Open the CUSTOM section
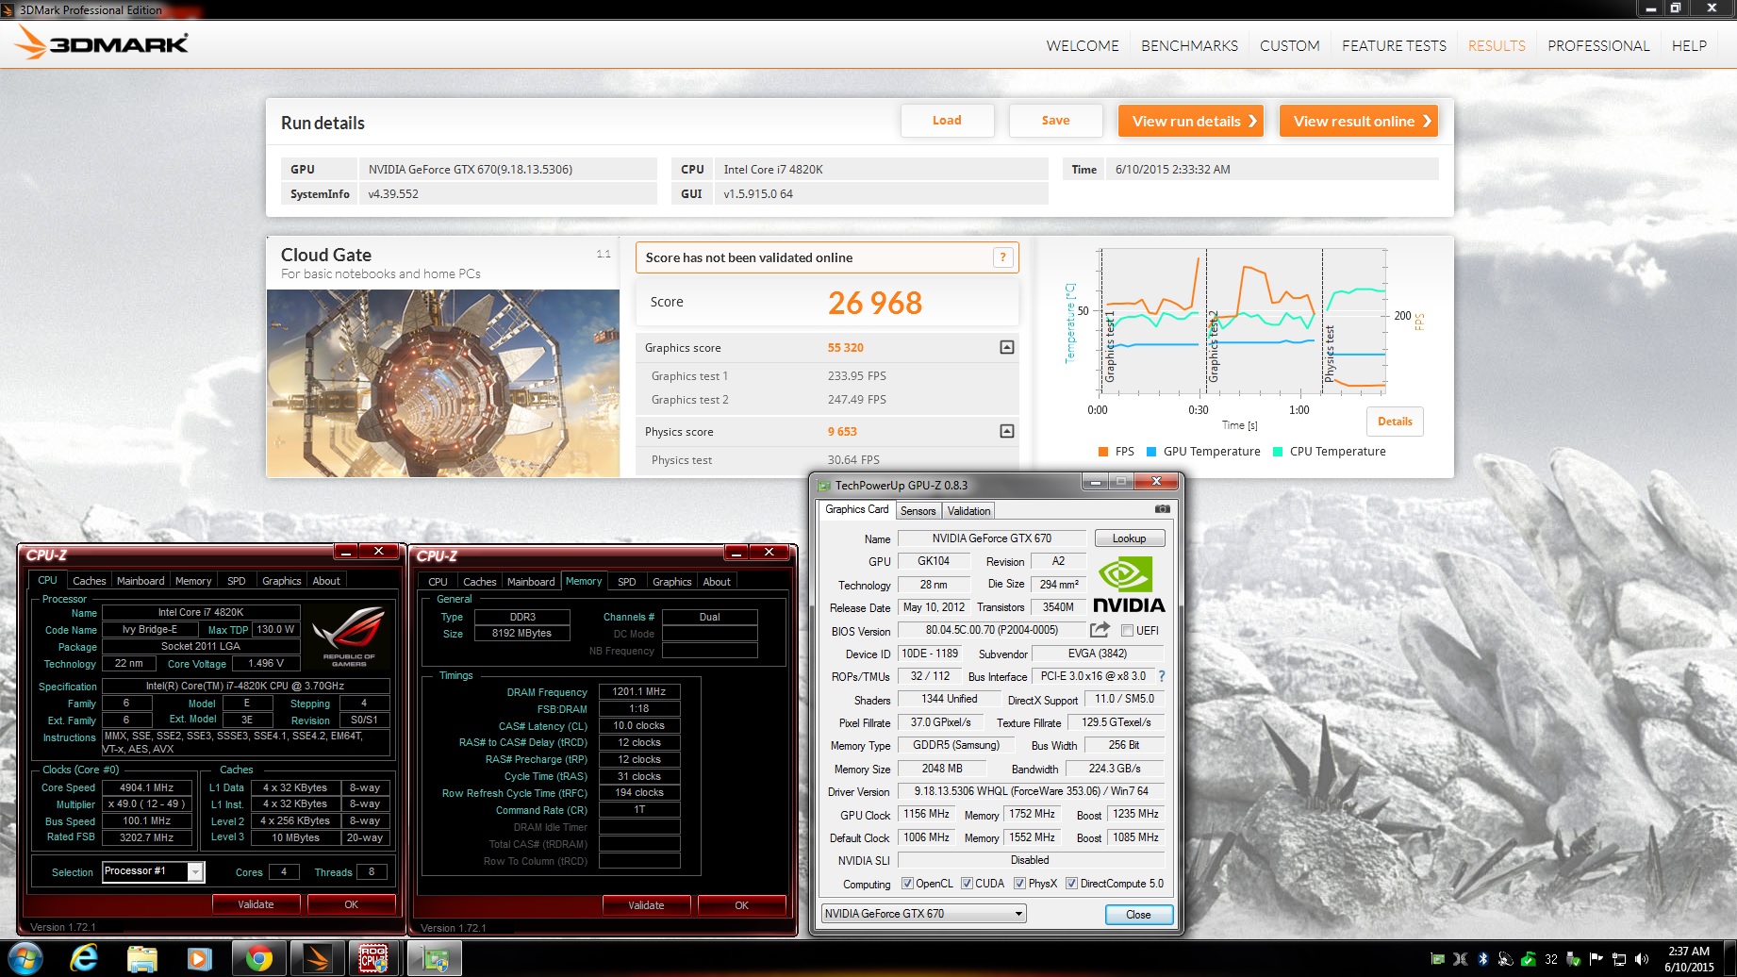The height and width of the screenshot is (977, 1737). pyautogui.click(x=1289, y=45)
